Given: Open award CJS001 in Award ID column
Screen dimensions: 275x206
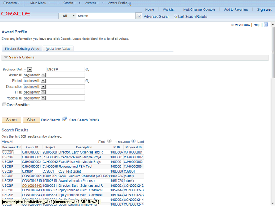Looking at the screenshot, I should (27, 171).
